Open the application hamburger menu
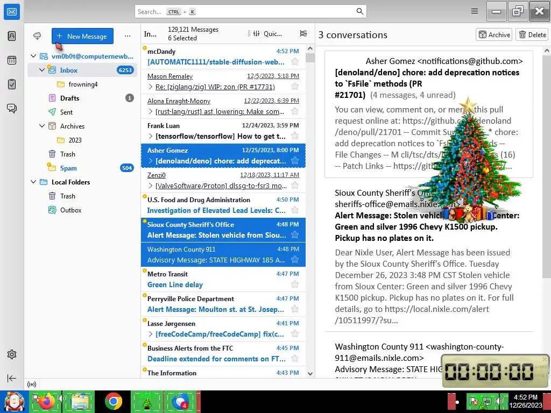551x413 pixels. click(475, 11)
